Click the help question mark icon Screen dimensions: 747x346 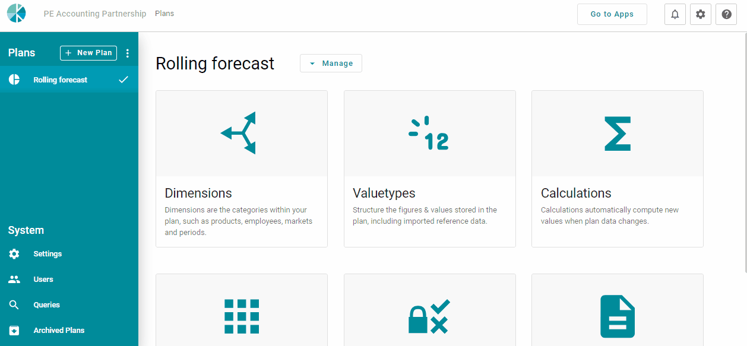pos(726,14)
